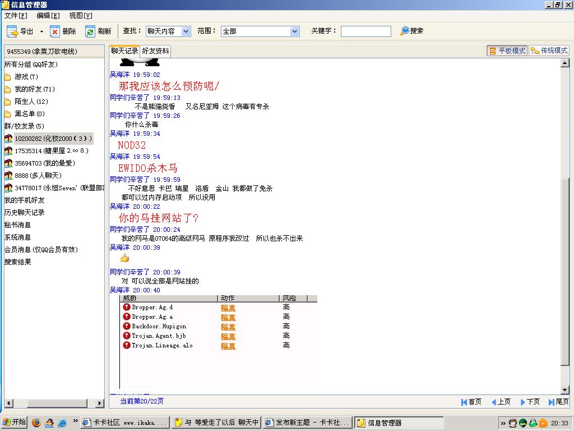Go to last page (尾页)
574x431 pixels.
559,402
